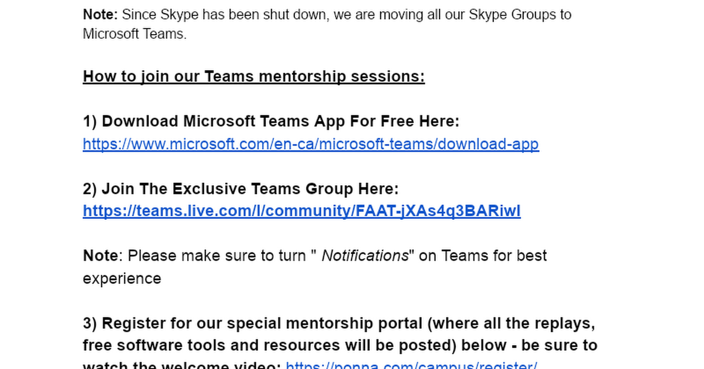The height and width of the screenshot is (369, 704).
Task: Click the italic word 'Notifications'
Action: pos(365,256)
